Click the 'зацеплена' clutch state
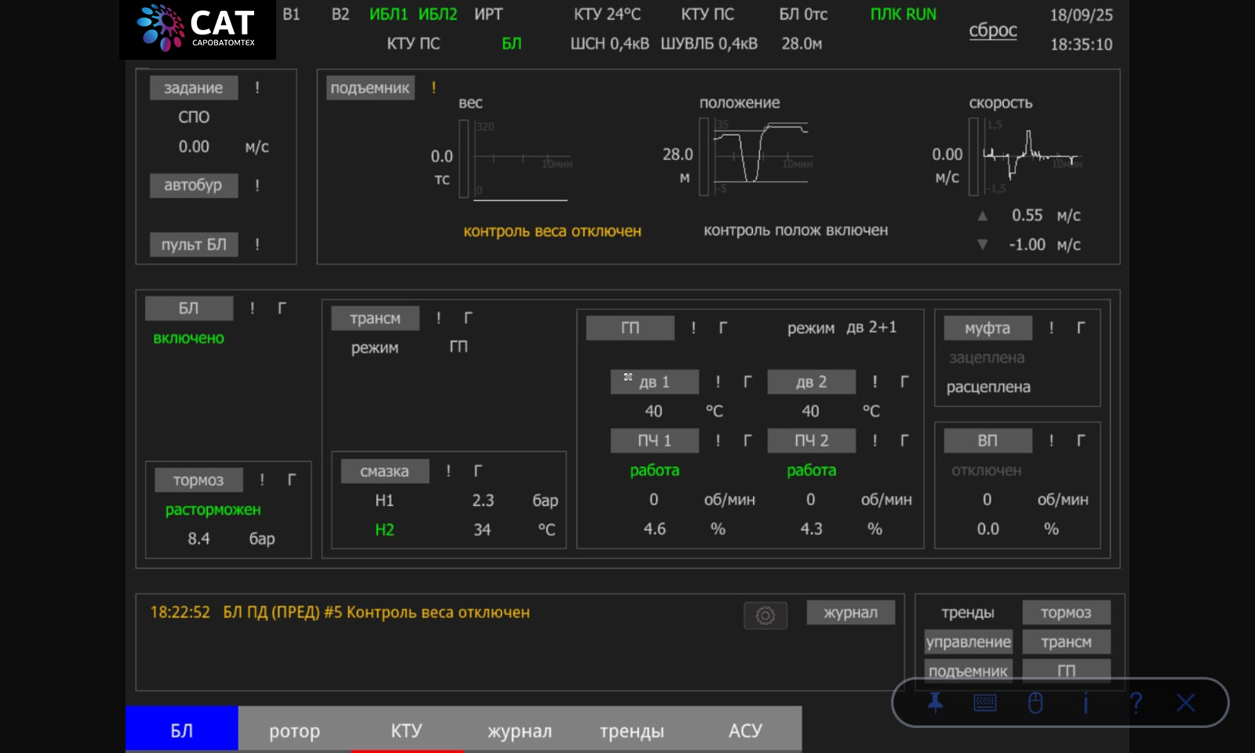This screenshot has height=753, width=1255. pos(987,358)
